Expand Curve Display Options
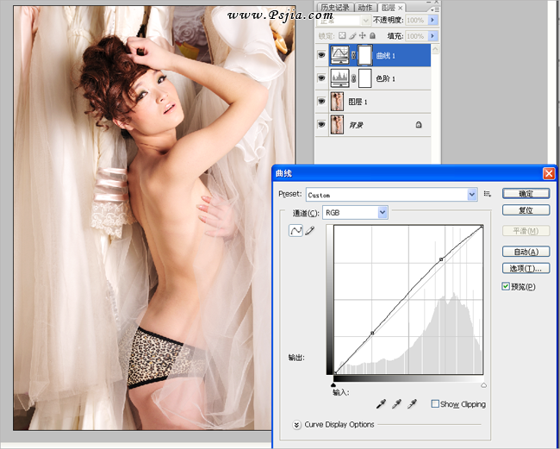This screenshot has width=560, height=449. coord(296,425)
